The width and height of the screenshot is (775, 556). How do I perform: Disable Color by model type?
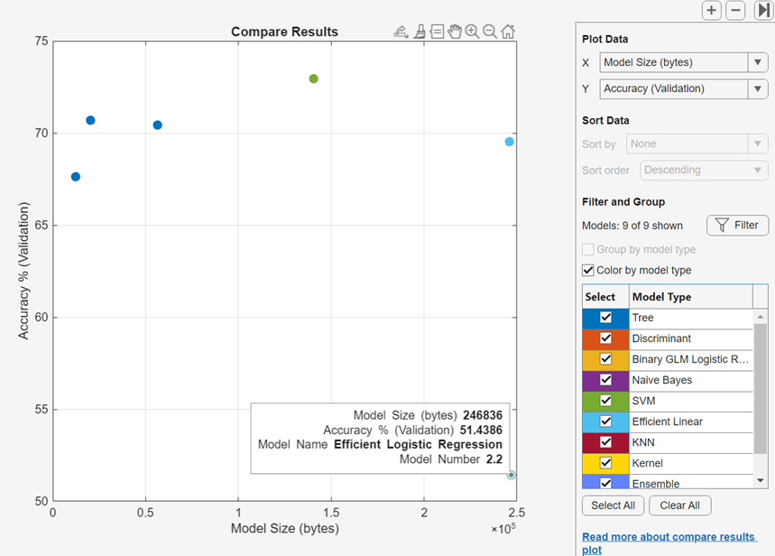click(x=588, y=270)
